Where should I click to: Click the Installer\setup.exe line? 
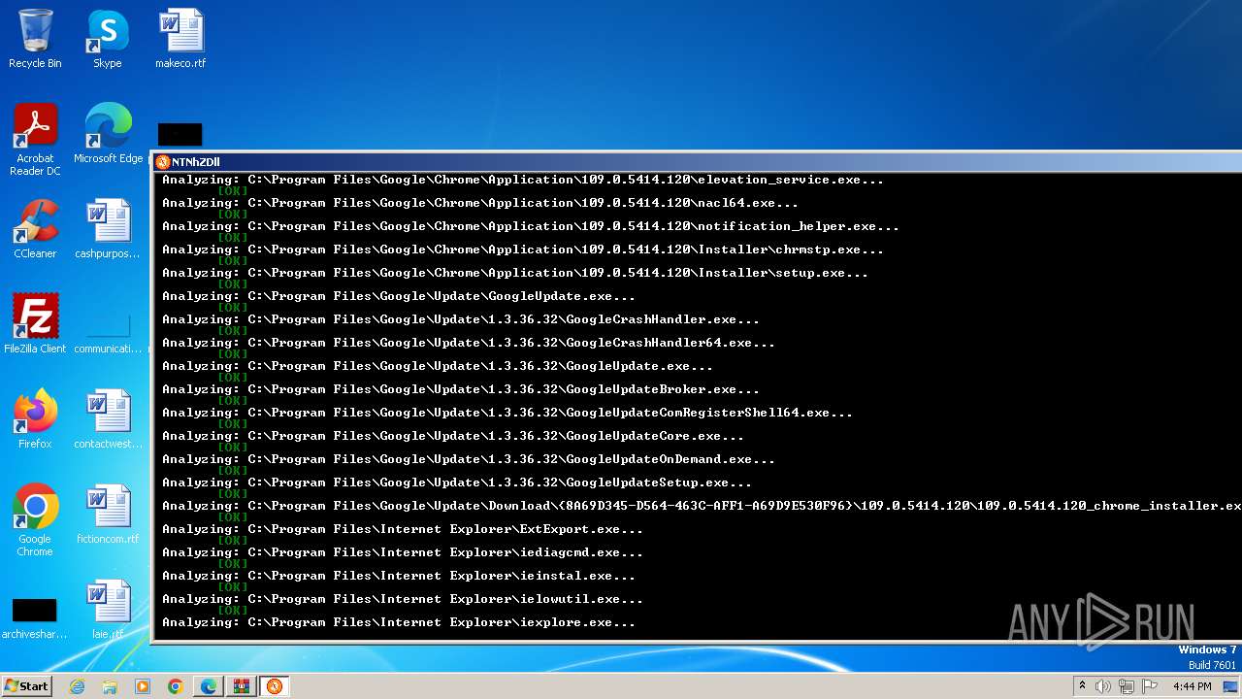[515, 273]
